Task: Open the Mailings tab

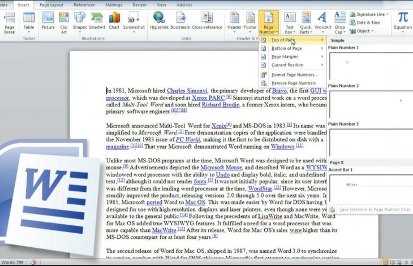Action: point(114,5)
